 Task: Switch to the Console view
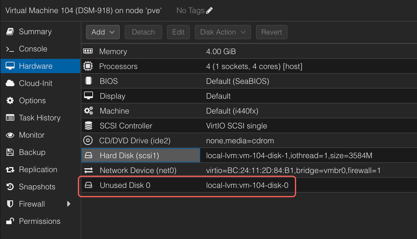point(33,49)
